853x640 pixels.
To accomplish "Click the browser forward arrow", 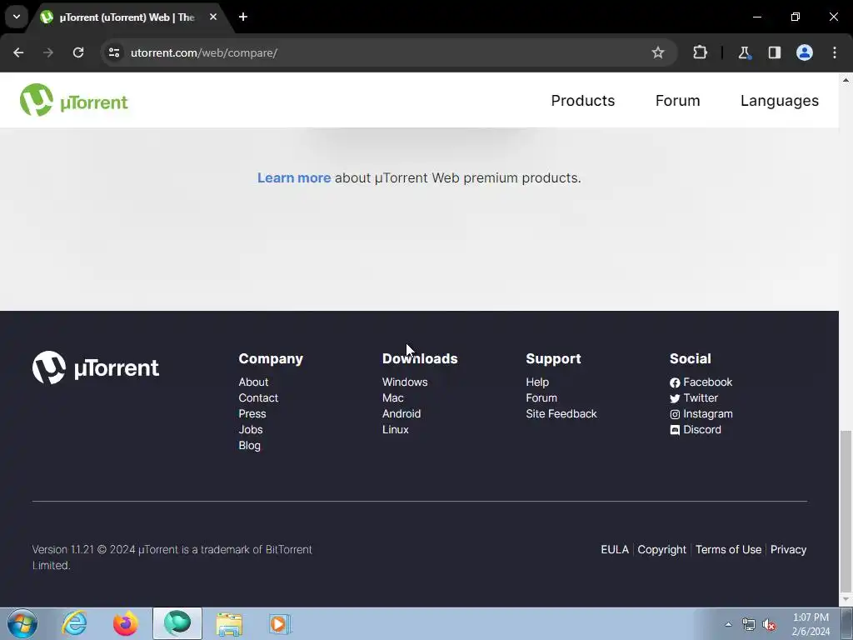I will (x=48, y=52).
